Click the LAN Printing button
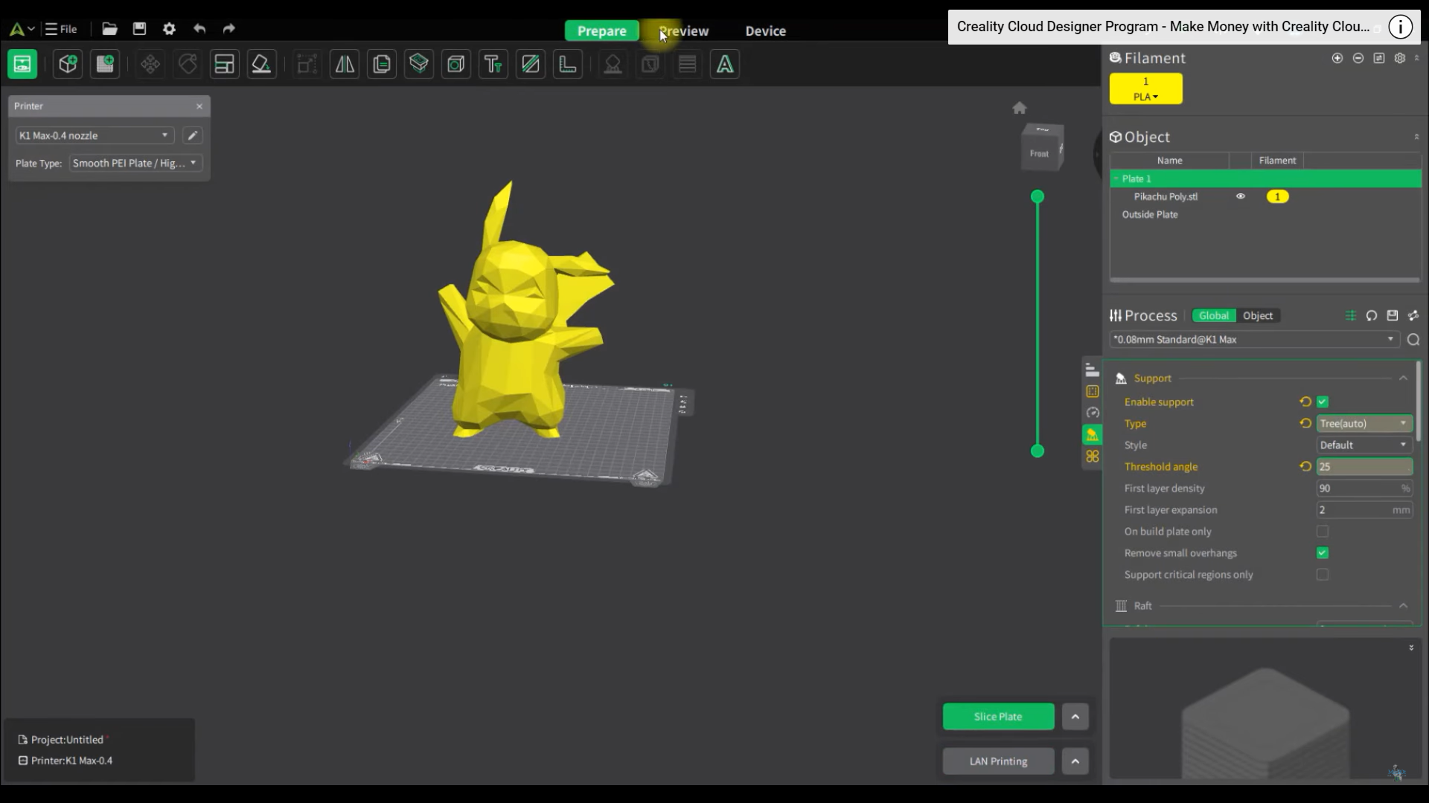The height and width of the screenshot is (803, 1429). [x=998, y=761]
